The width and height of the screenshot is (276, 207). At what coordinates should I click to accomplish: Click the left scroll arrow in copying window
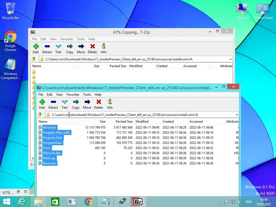coord(33,158)
